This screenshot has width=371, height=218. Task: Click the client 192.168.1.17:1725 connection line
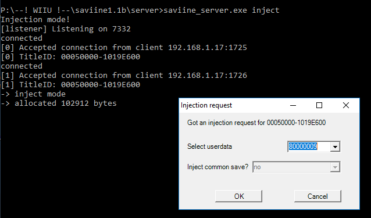point(124,48)
